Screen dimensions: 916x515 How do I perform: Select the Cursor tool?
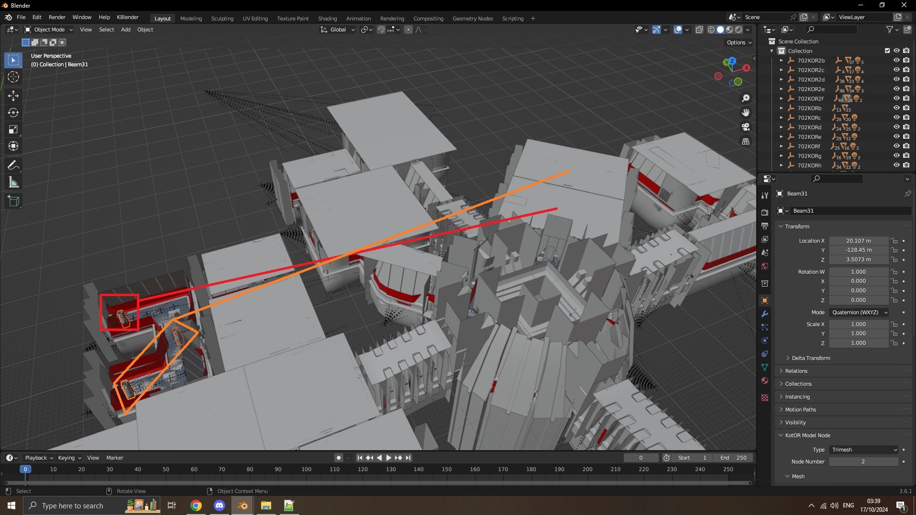click(13, 77)
